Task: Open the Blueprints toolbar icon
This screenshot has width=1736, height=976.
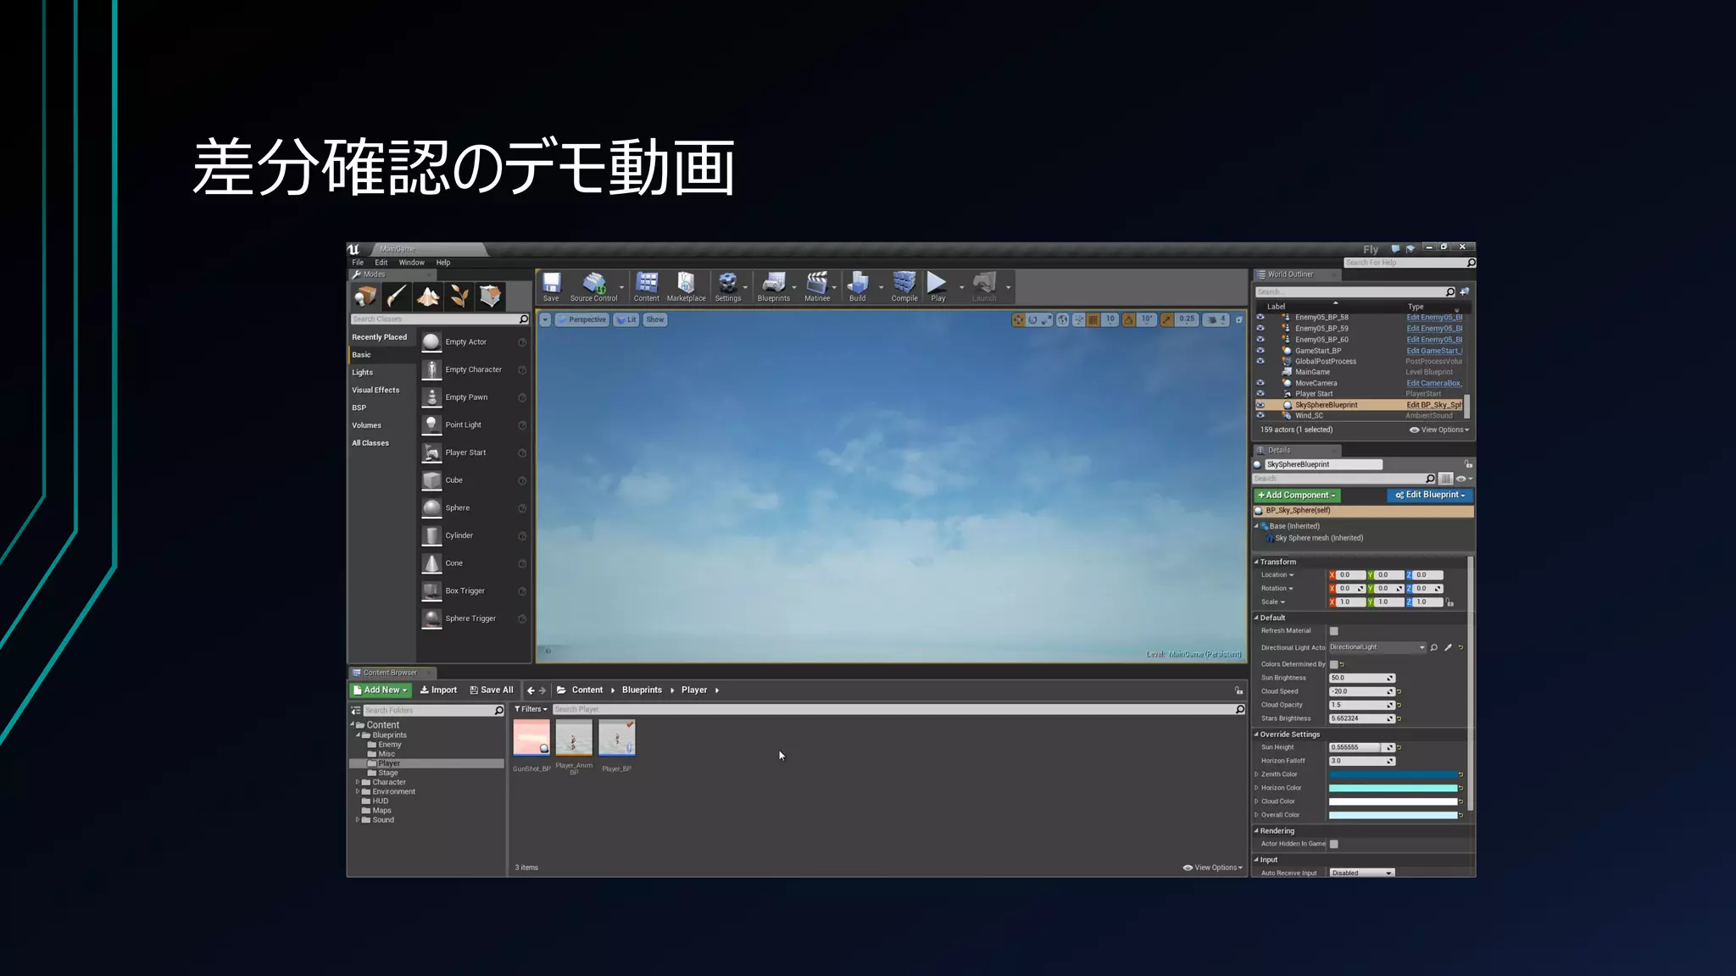Action: [x=773, y=287]
